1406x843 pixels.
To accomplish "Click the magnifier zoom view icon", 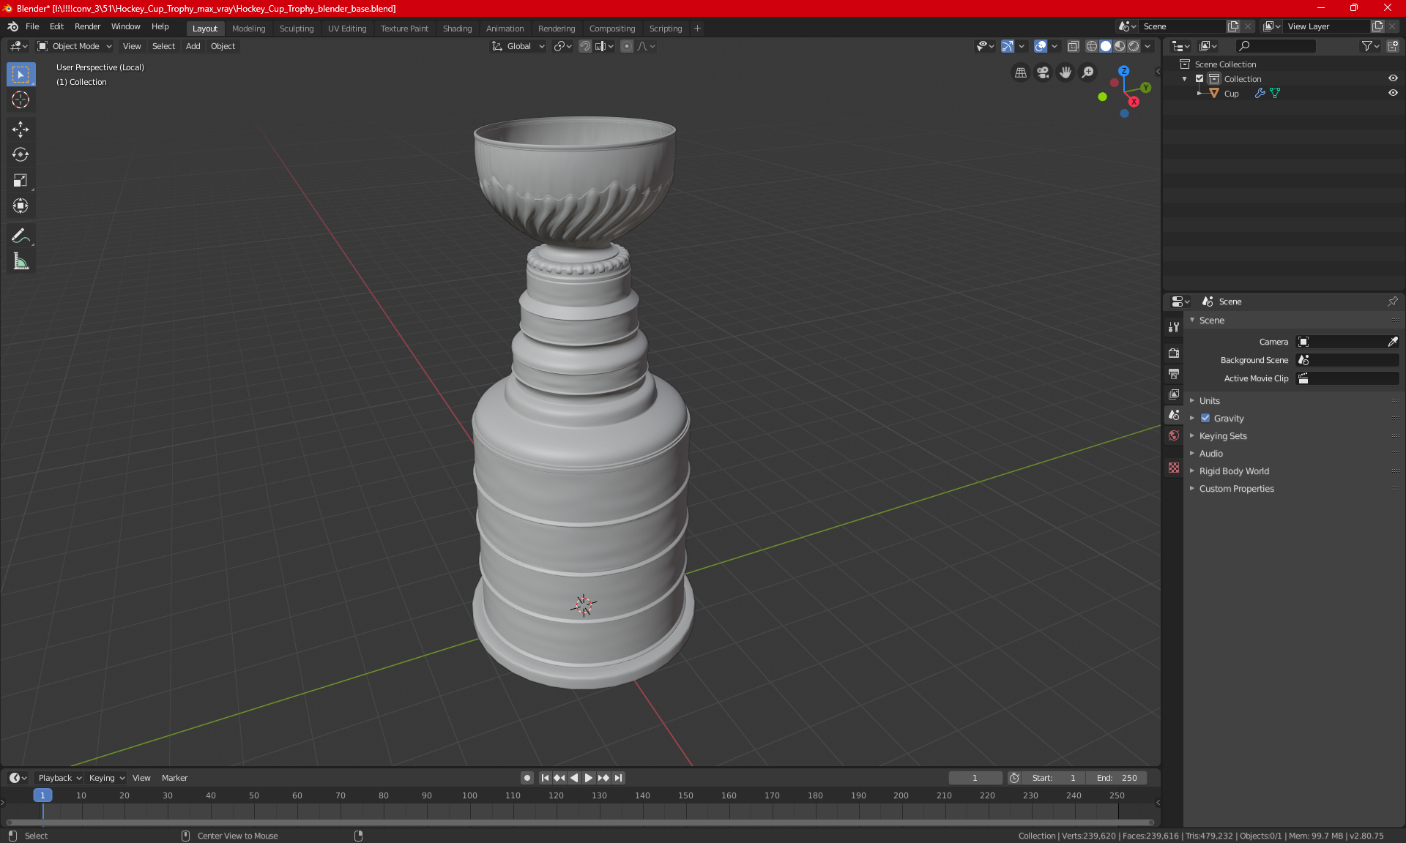I will 1088,72.
